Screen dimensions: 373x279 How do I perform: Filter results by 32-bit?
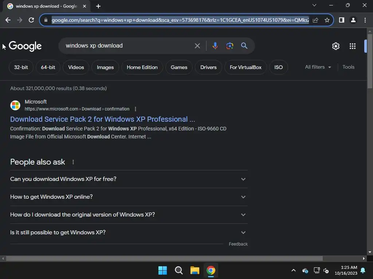click(x=21, y=67)
